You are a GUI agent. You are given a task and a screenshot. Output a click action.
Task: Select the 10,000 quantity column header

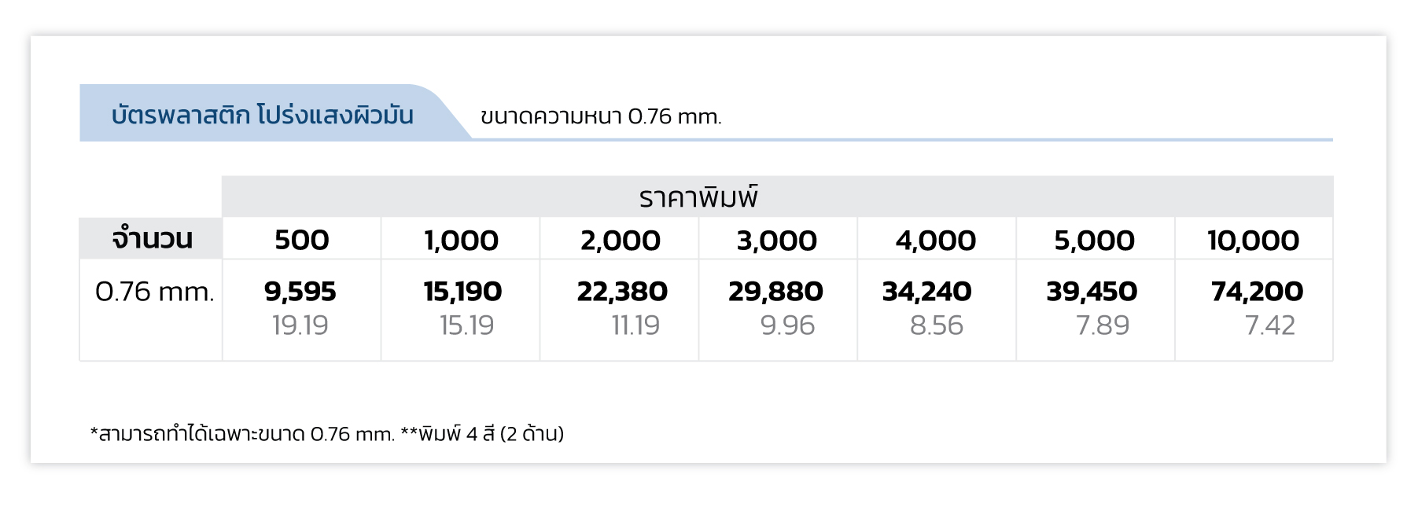click(1254, 239)
